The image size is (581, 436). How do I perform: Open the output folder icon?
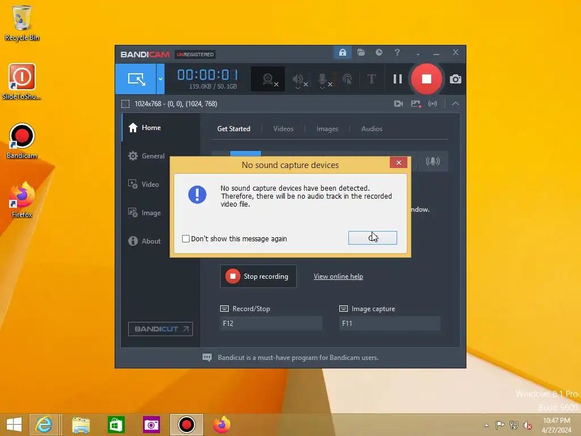tap(361, 52)
